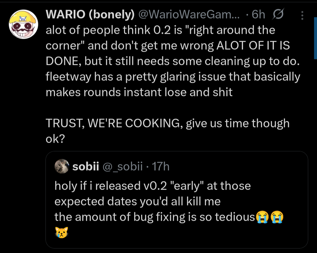This screenshot has height=253, width=317.
Task: Click the crying cat emoji
Action: tap(61, 232)
